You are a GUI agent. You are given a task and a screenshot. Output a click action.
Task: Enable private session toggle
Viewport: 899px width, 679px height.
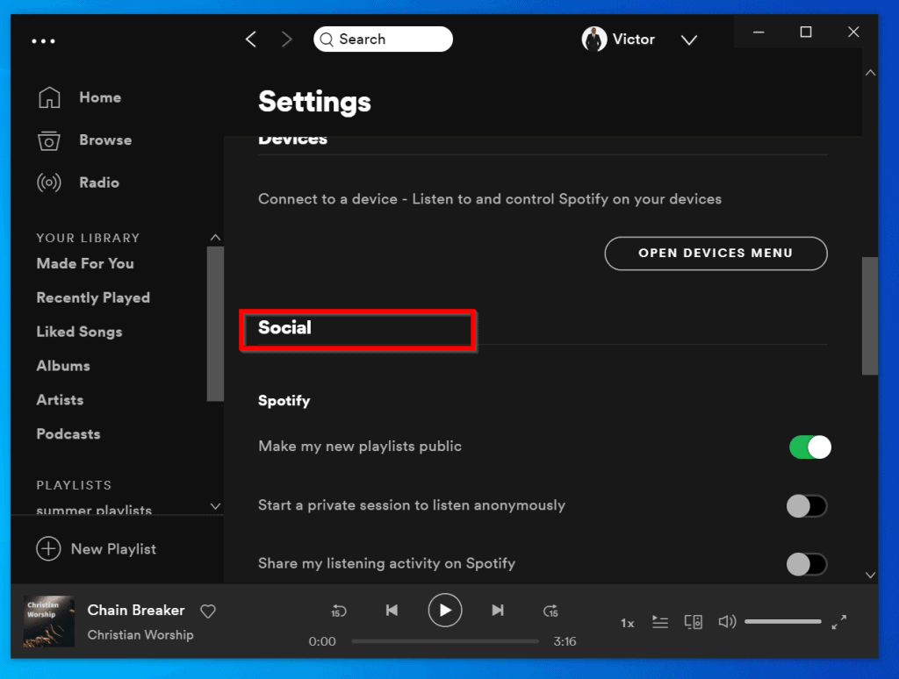807,506
